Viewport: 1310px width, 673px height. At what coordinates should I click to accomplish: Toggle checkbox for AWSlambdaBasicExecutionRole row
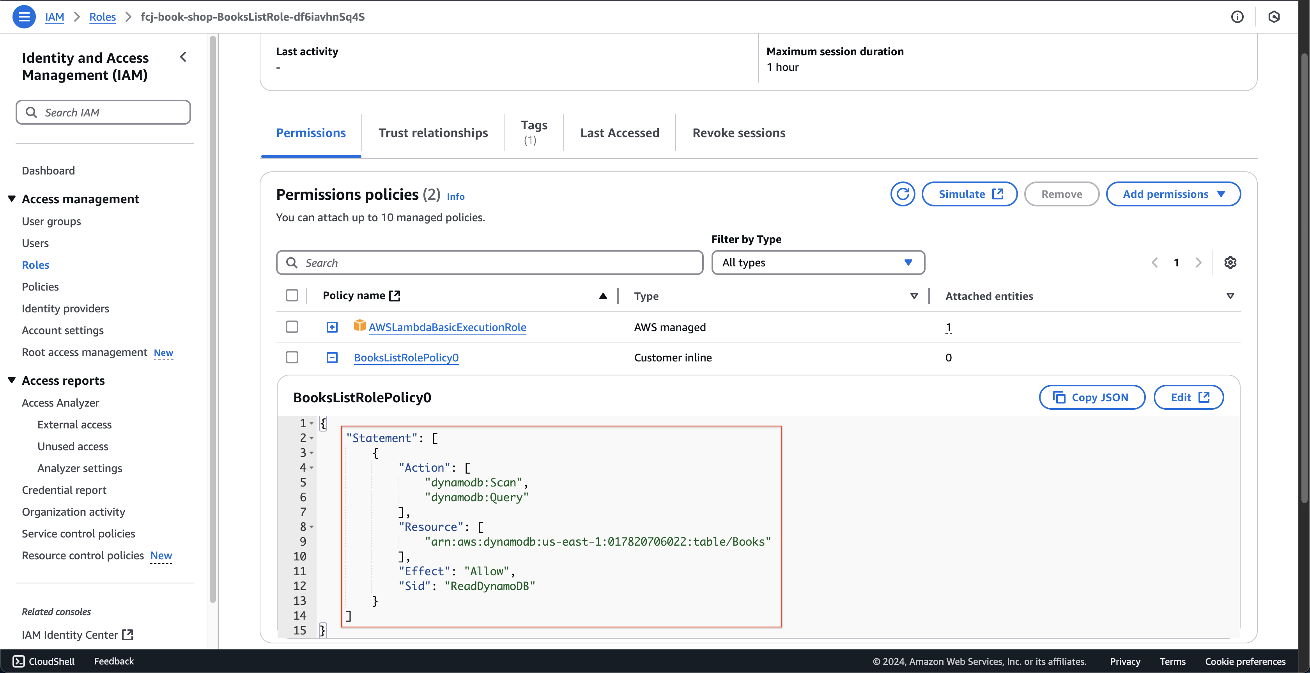(x=292, y=326)
